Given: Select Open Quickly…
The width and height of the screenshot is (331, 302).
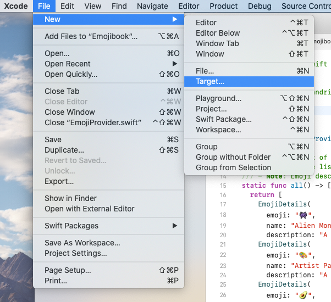Looking at the screenshot, I should click(109, 74).
